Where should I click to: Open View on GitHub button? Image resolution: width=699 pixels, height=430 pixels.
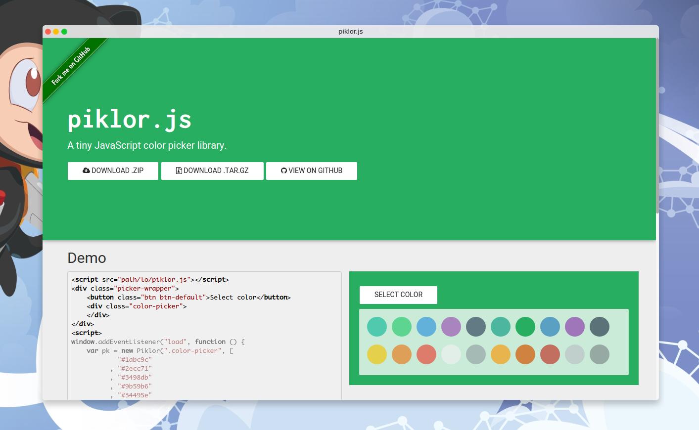tap(312, 171)
